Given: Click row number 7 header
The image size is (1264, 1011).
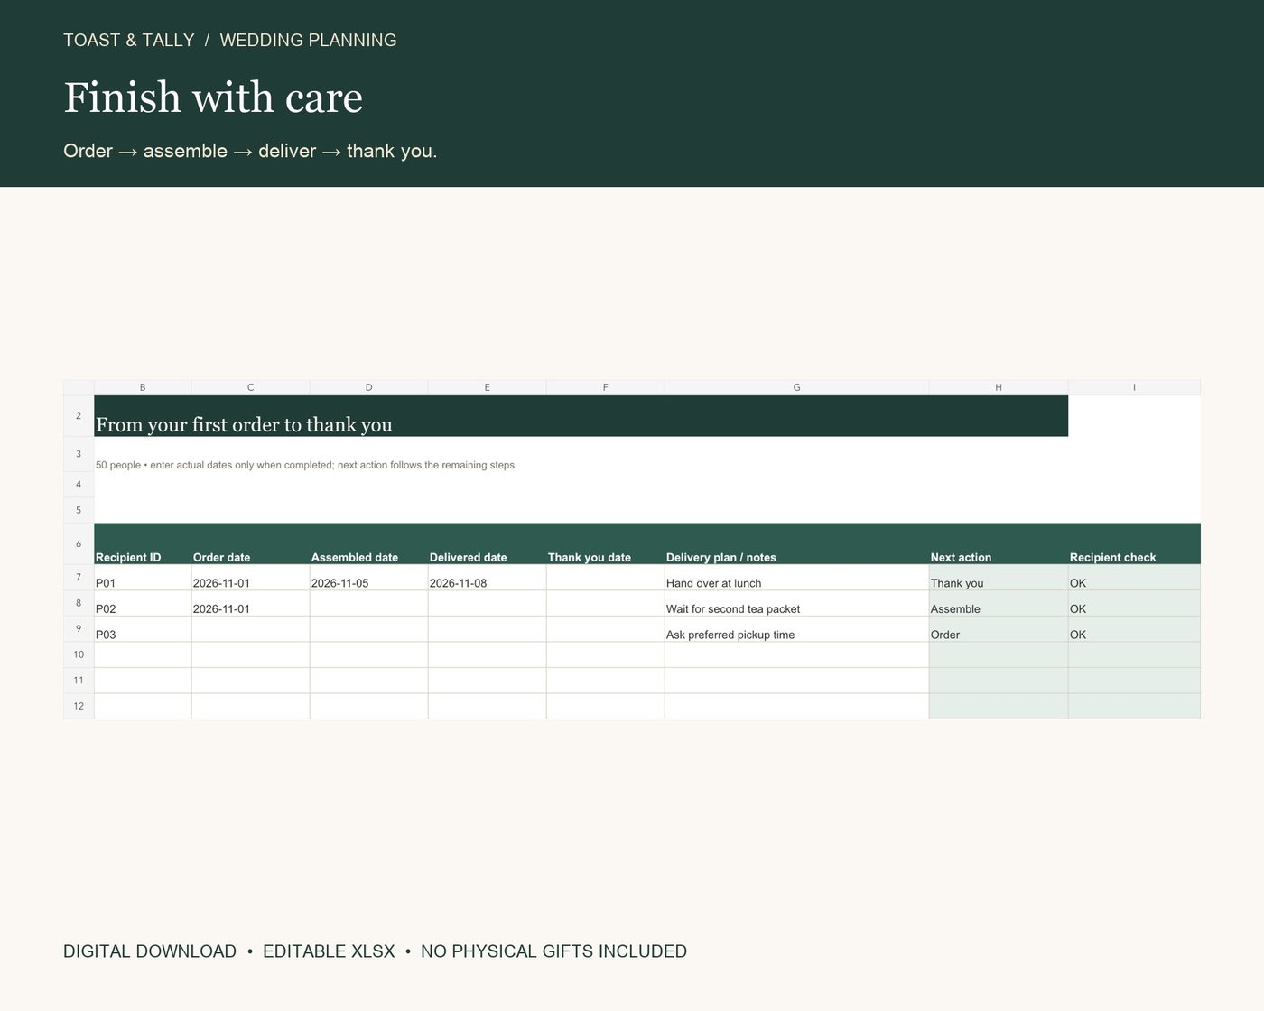Looking at the screenshot, I should tap(79, 578).
